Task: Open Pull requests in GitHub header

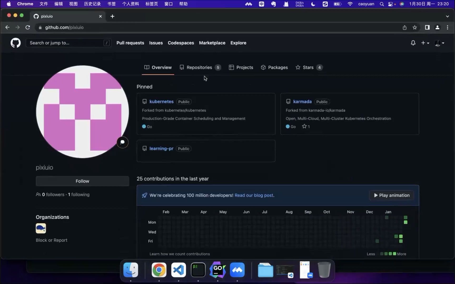Action: pyautogui.click(x=130, y=43)
